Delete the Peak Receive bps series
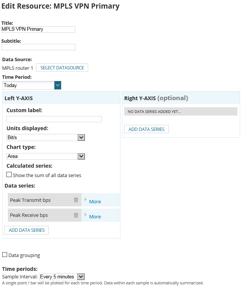 [x=76, y=215]
